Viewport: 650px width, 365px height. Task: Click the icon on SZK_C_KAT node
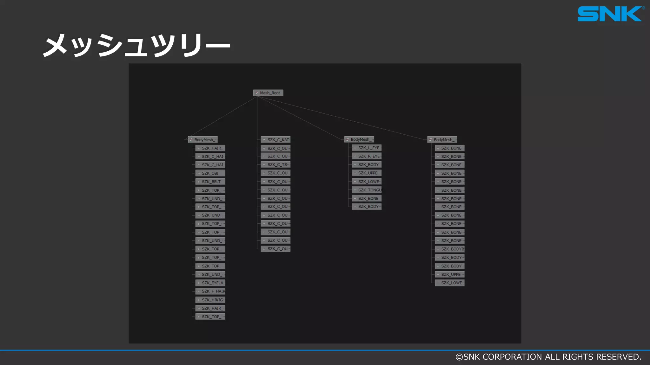pyautogui.click(x=264, y=140)
